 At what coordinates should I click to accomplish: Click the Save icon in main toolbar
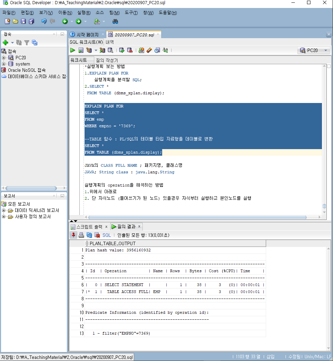click(23, 22)
